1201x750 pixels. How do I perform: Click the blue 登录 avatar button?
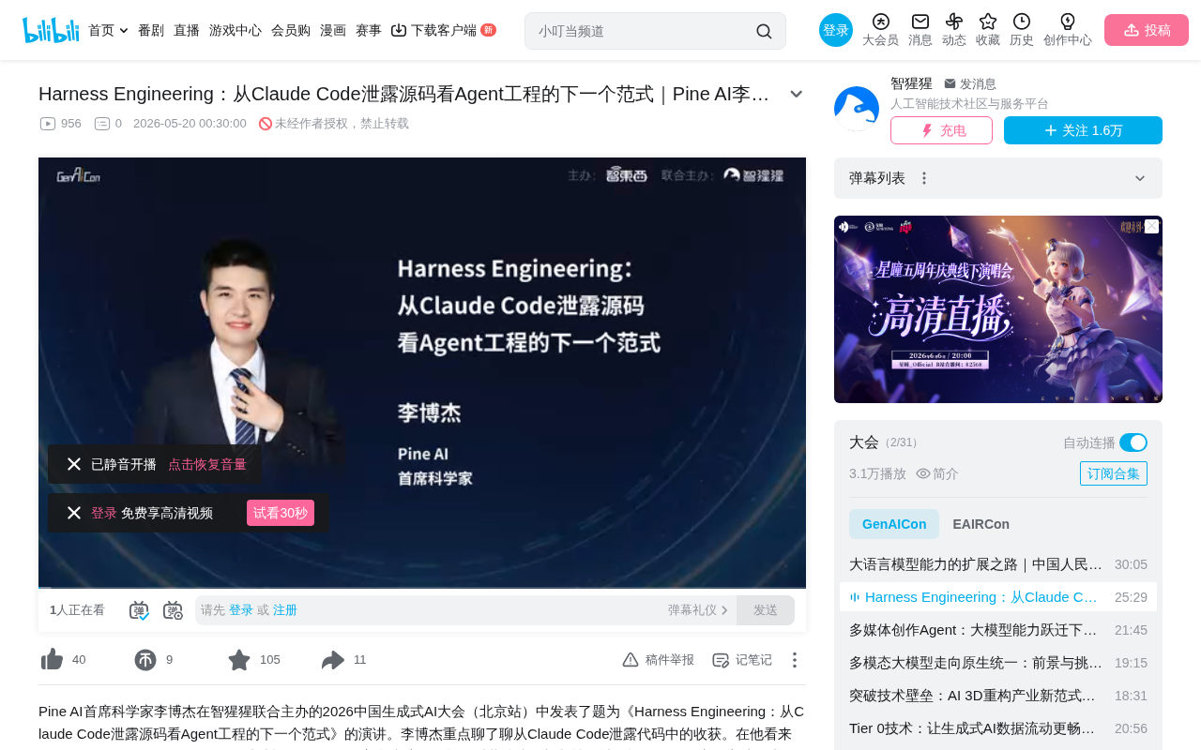click(836, 30)
